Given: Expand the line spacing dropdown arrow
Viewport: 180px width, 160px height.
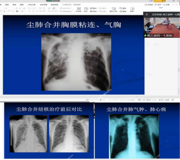Looking at the screenshot, I should click(56, 8).
